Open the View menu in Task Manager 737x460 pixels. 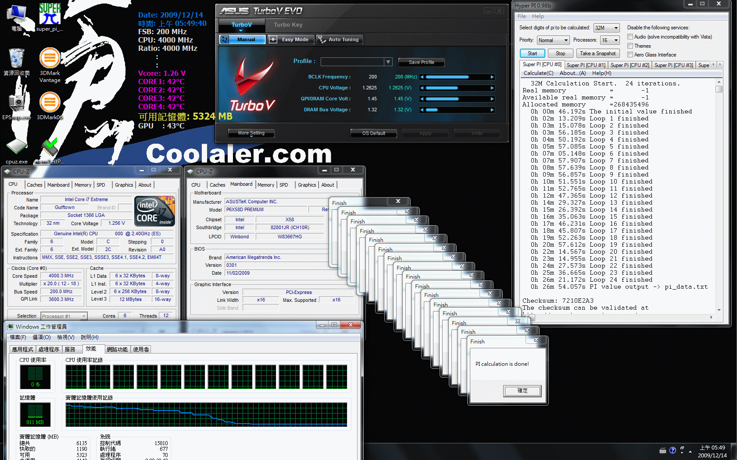tap(65, 337)
